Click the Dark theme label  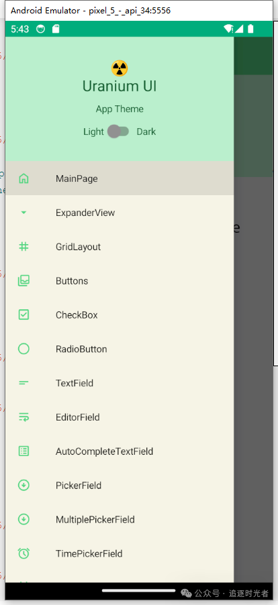pyautogui.click(x=146, y=131)
